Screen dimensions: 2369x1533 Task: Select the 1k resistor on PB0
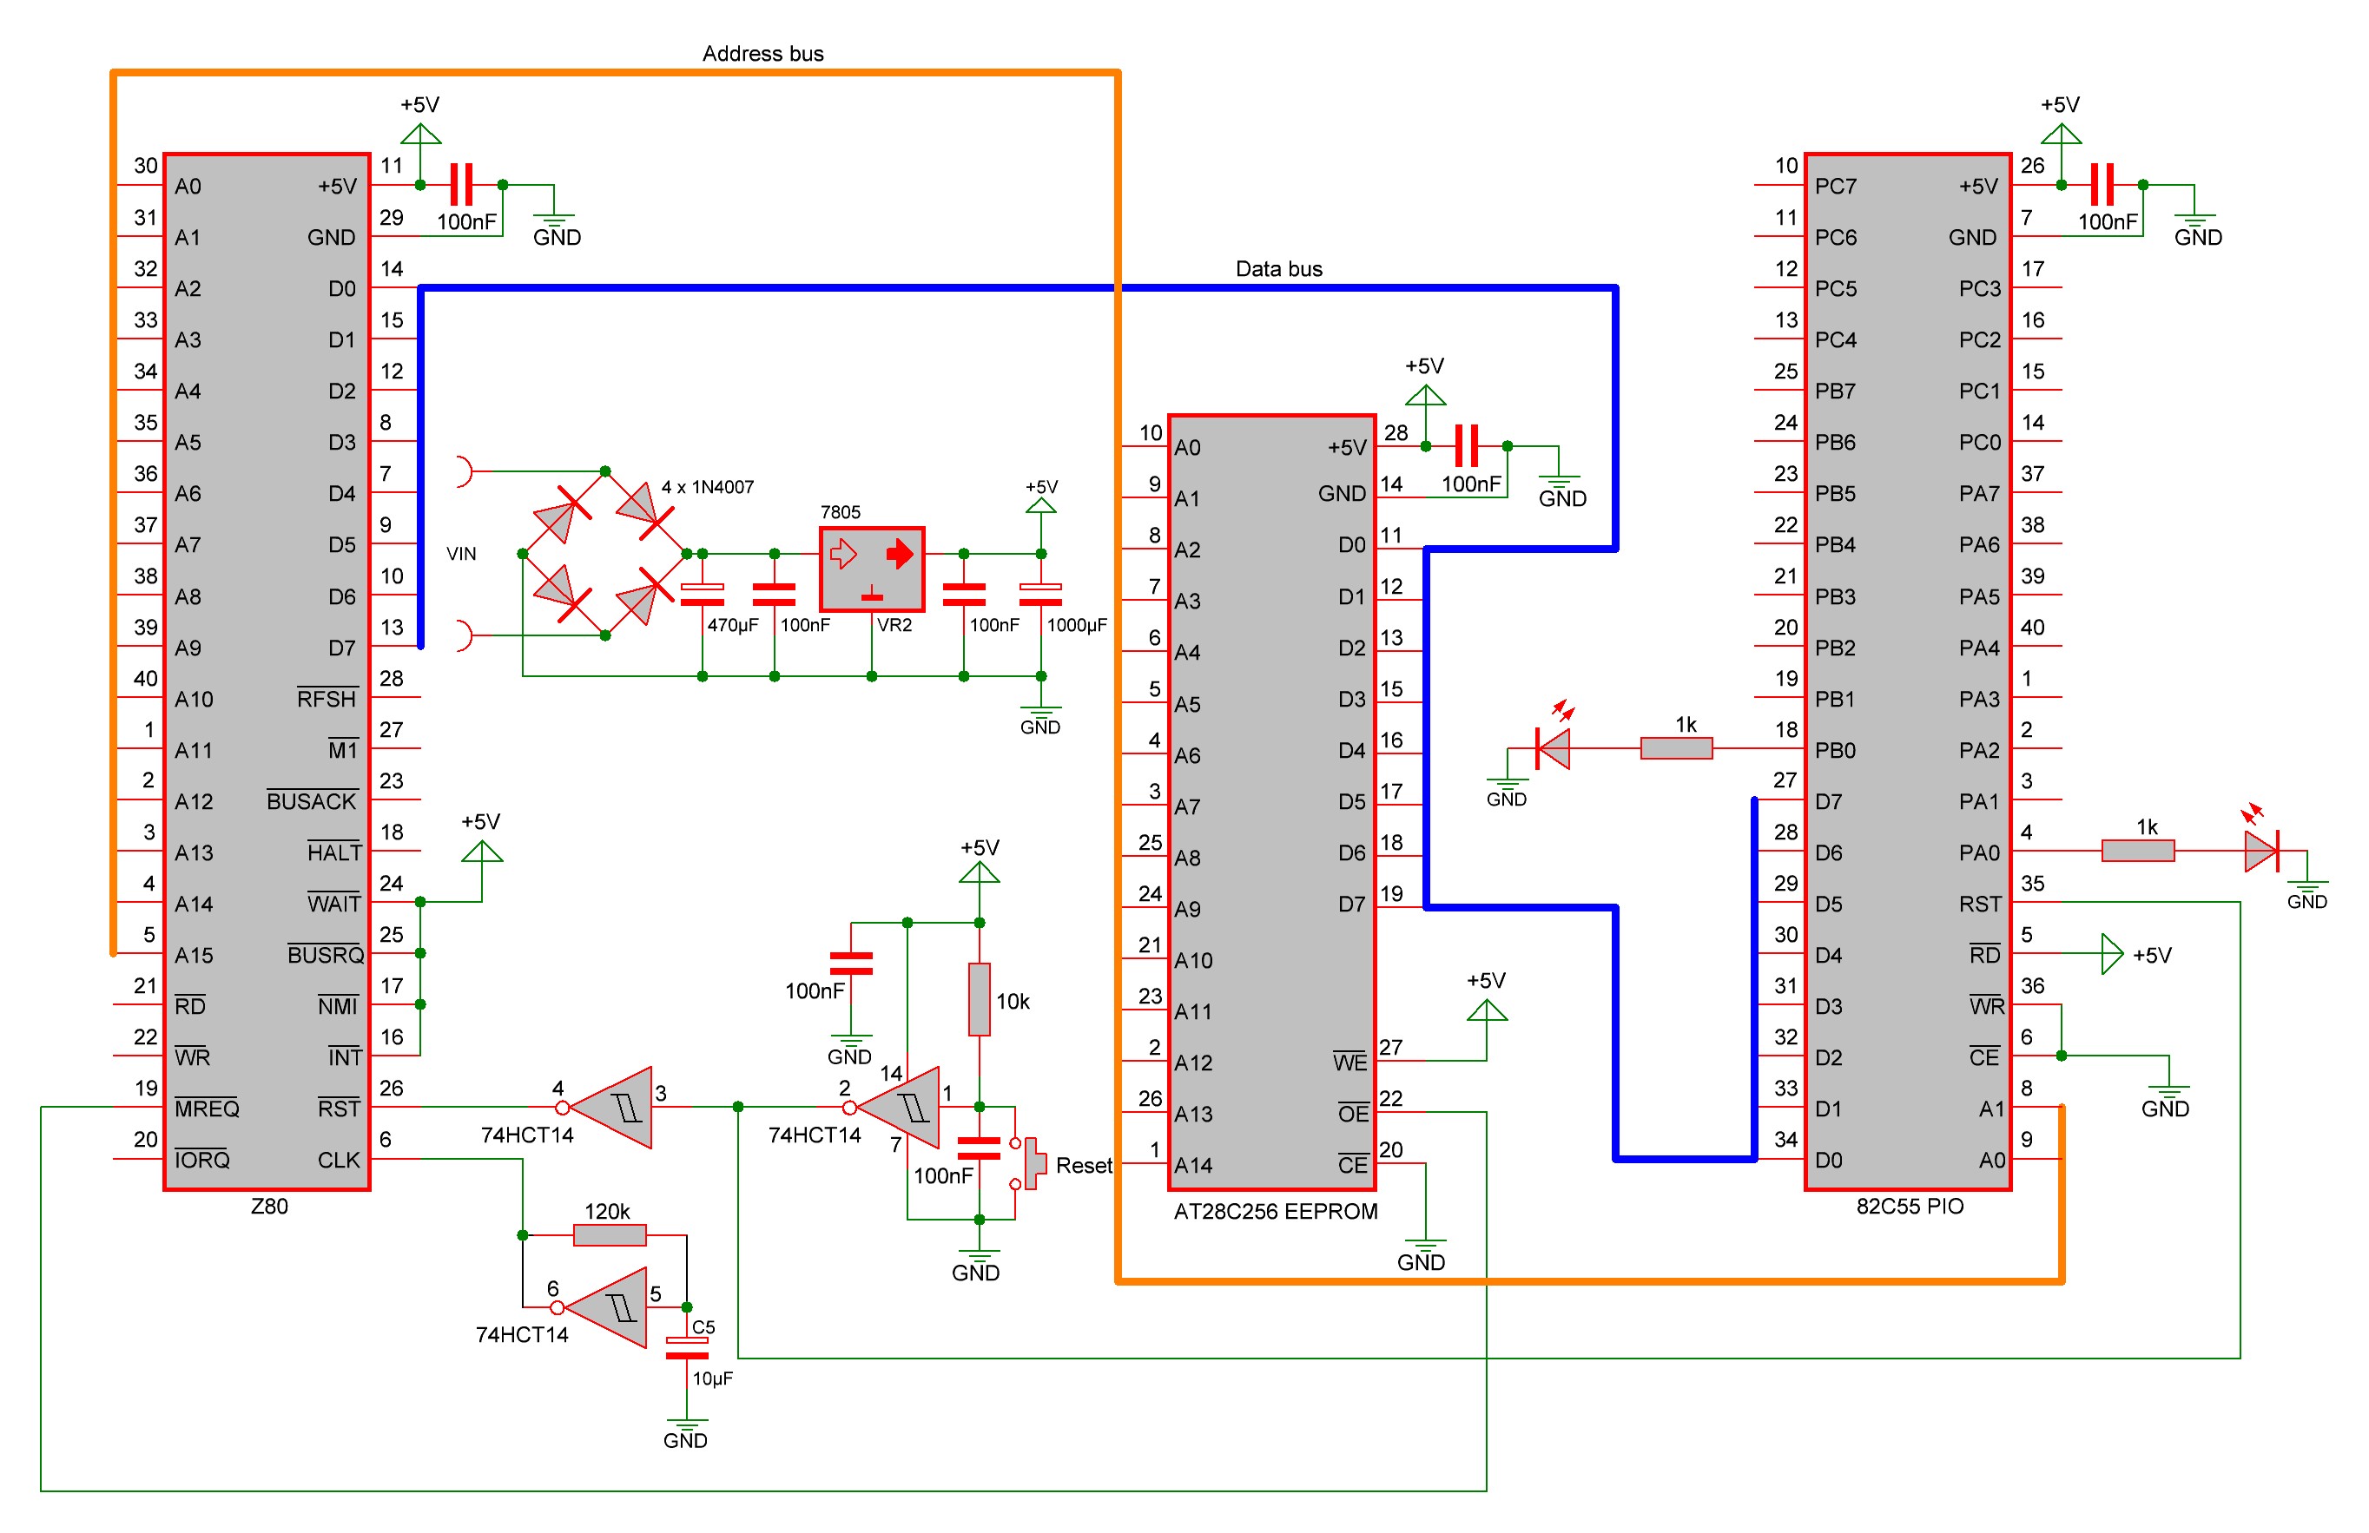(1676, 748)
